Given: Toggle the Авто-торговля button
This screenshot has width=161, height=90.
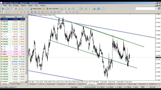Looking at the screenshot, I should 52,9.
